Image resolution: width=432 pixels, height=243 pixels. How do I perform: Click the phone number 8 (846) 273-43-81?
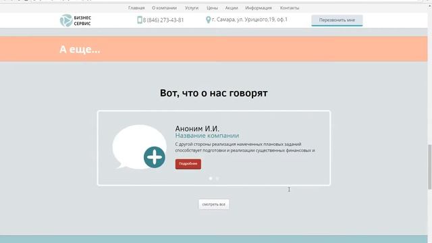coord(163,20)
